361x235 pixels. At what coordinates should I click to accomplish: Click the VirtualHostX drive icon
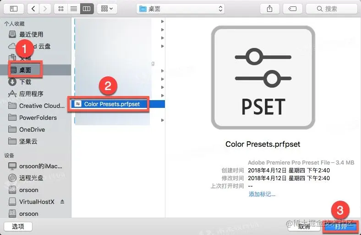(x=12, y=202)
